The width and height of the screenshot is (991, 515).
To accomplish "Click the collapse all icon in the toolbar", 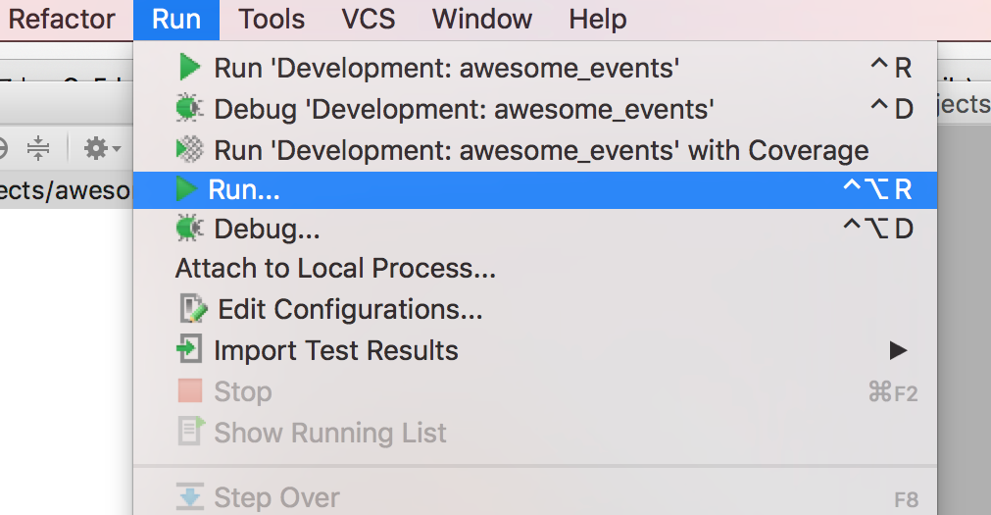I will tap(38, 149).
